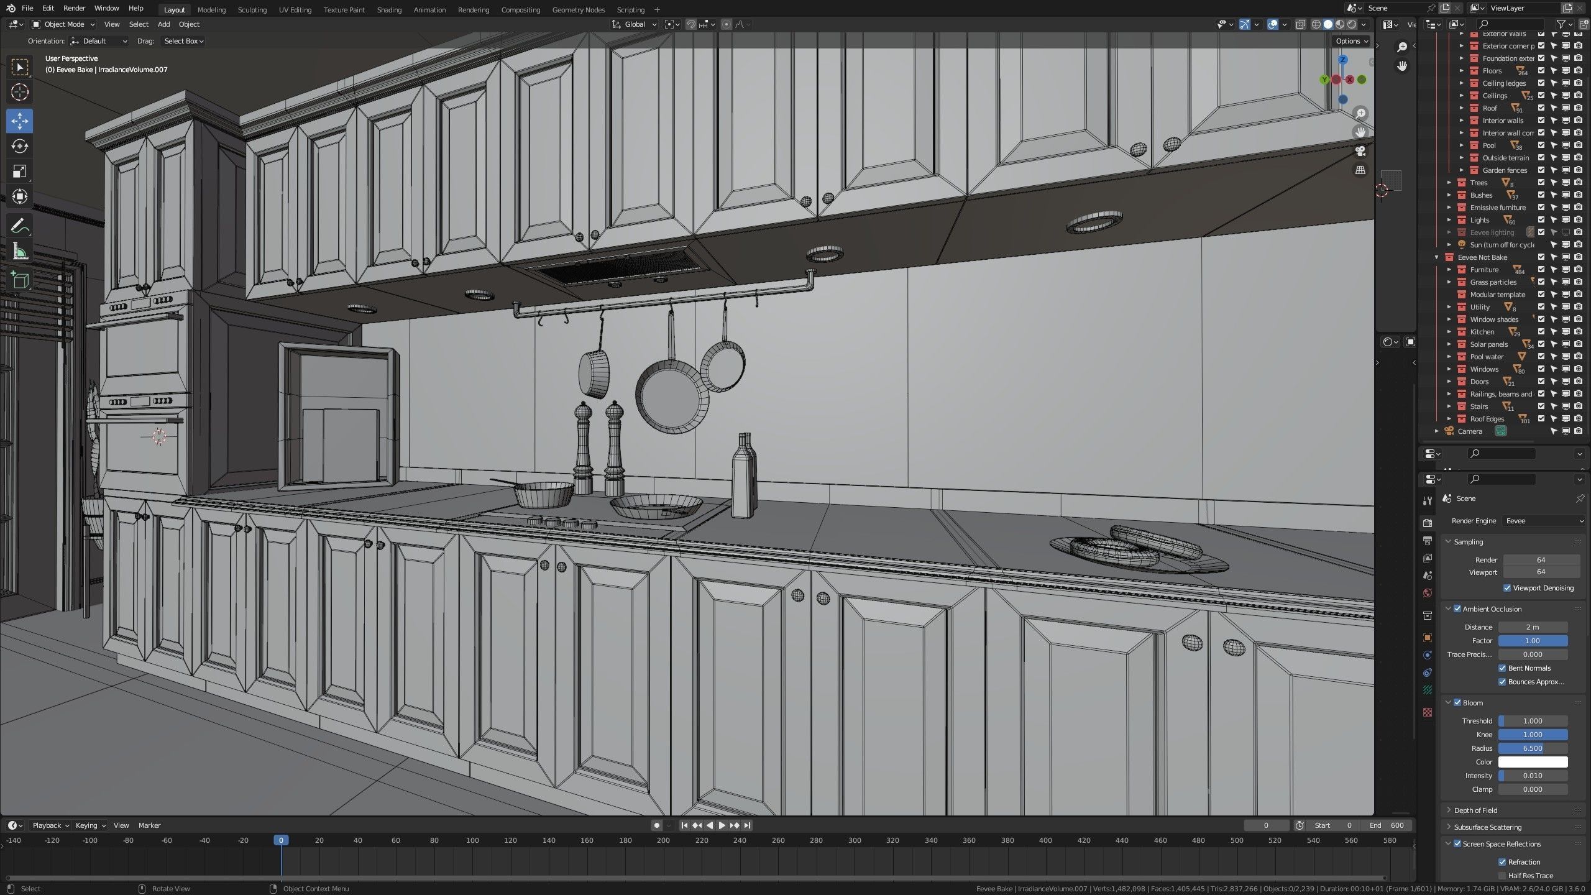Open the Object Mode dropdown
1591x895 pixels.
point(63,24)
